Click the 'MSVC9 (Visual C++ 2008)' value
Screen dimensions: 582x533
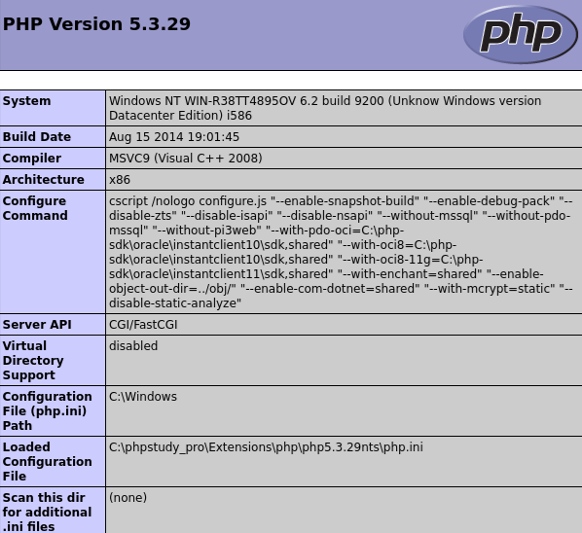186,159
